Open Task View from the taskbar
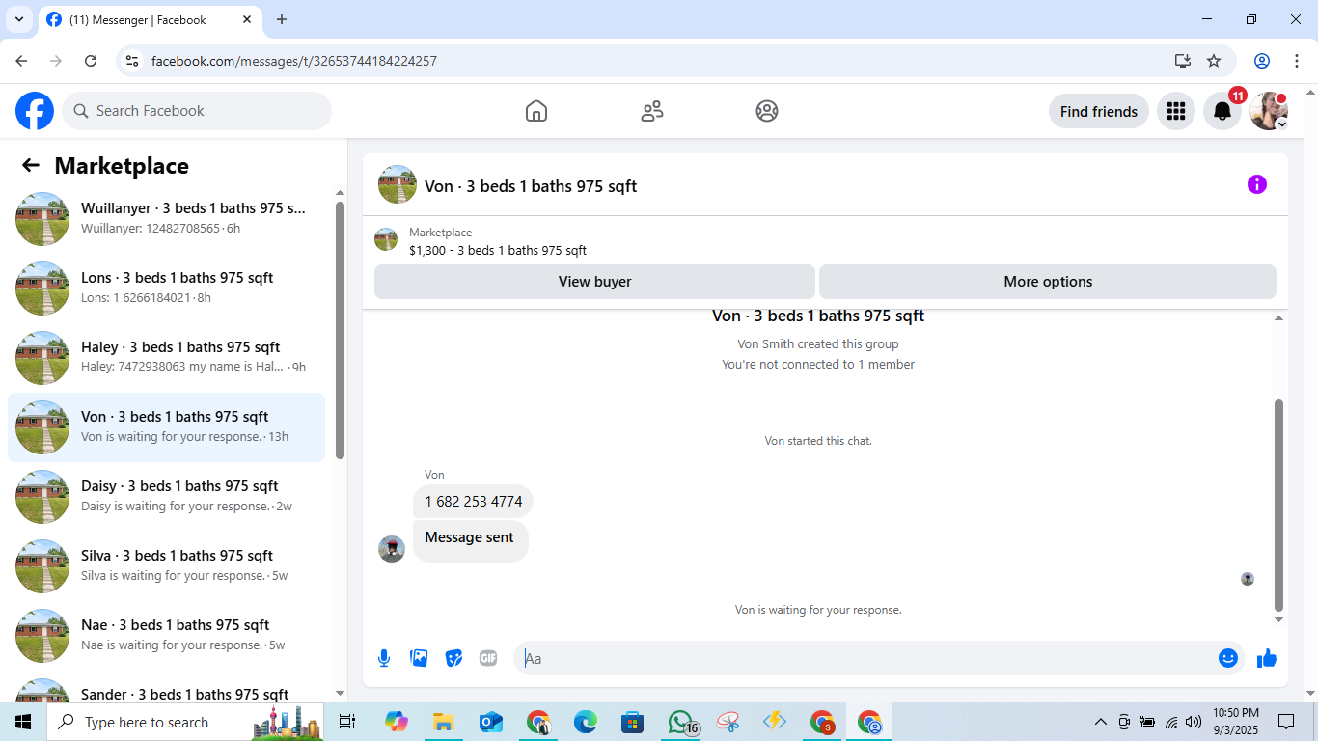 click(347, 722)
